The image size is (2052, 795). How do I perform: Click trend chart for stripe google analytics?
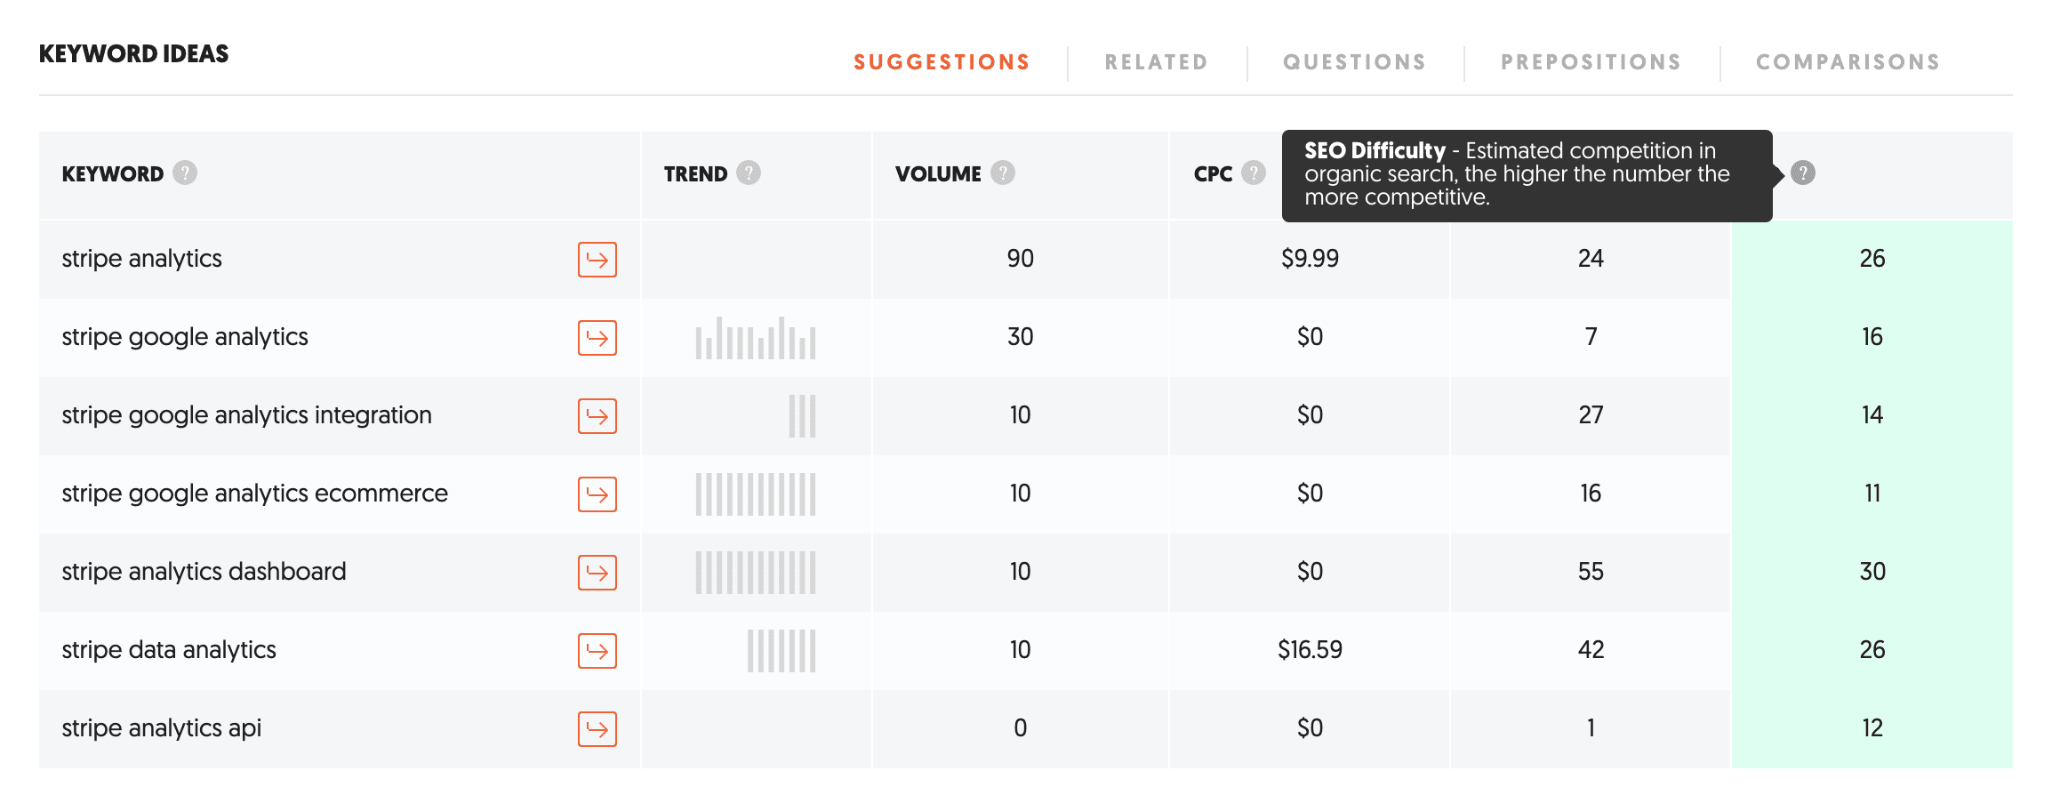click(755, 338)
